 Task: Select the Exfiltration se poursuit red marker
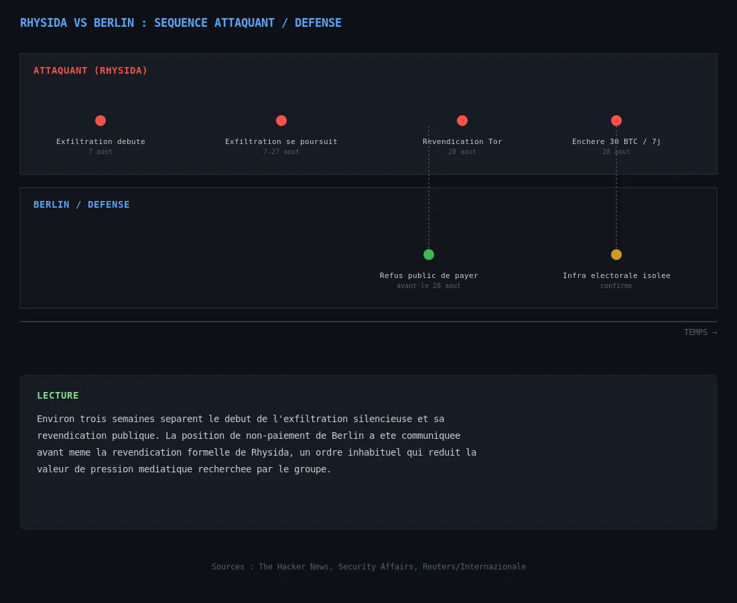pyautogui.click(x=281, y=121)
